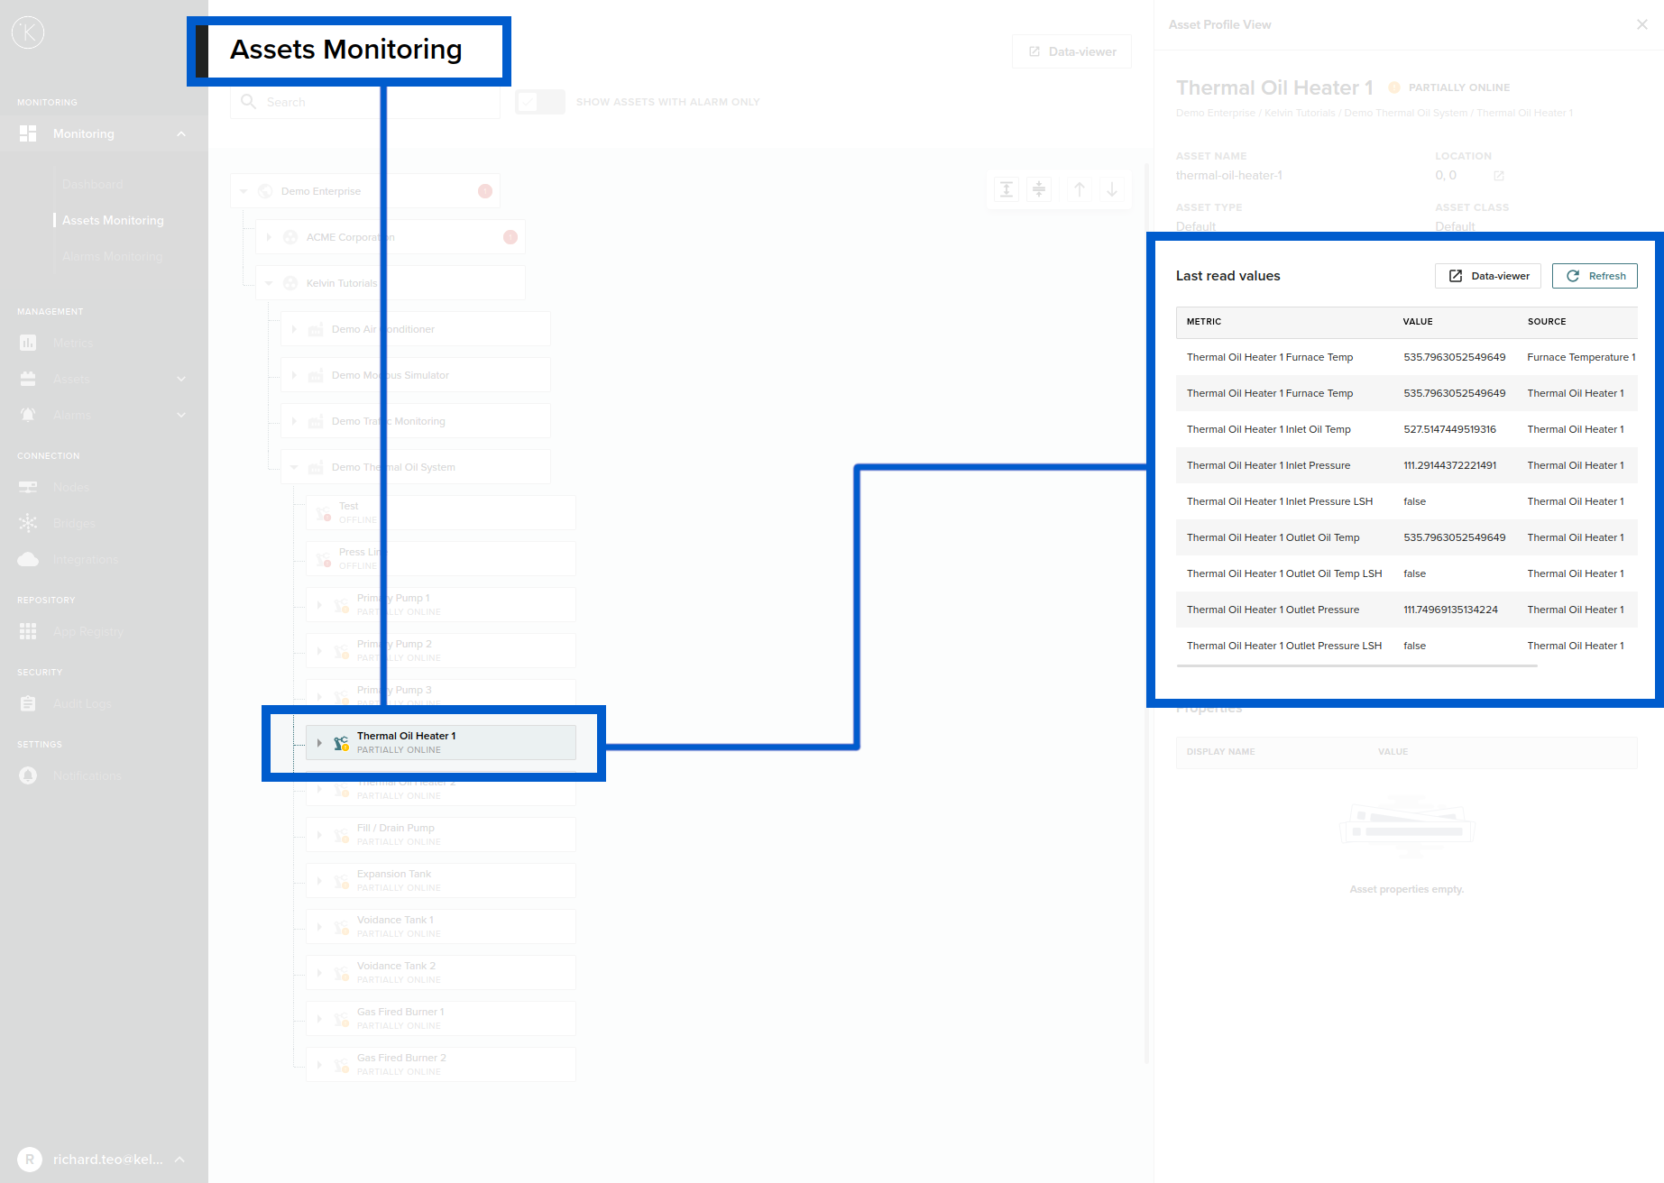Image resolution: width=1664 pixels, height=1183 pixels.
Task: Click the Integrations cloud icon
Action: pyautogui.click(x=29, y=559)
